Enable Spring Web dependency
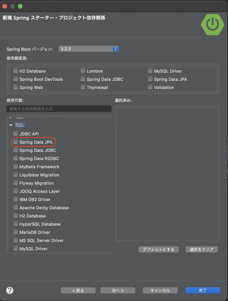 click(x=16, y=87)
